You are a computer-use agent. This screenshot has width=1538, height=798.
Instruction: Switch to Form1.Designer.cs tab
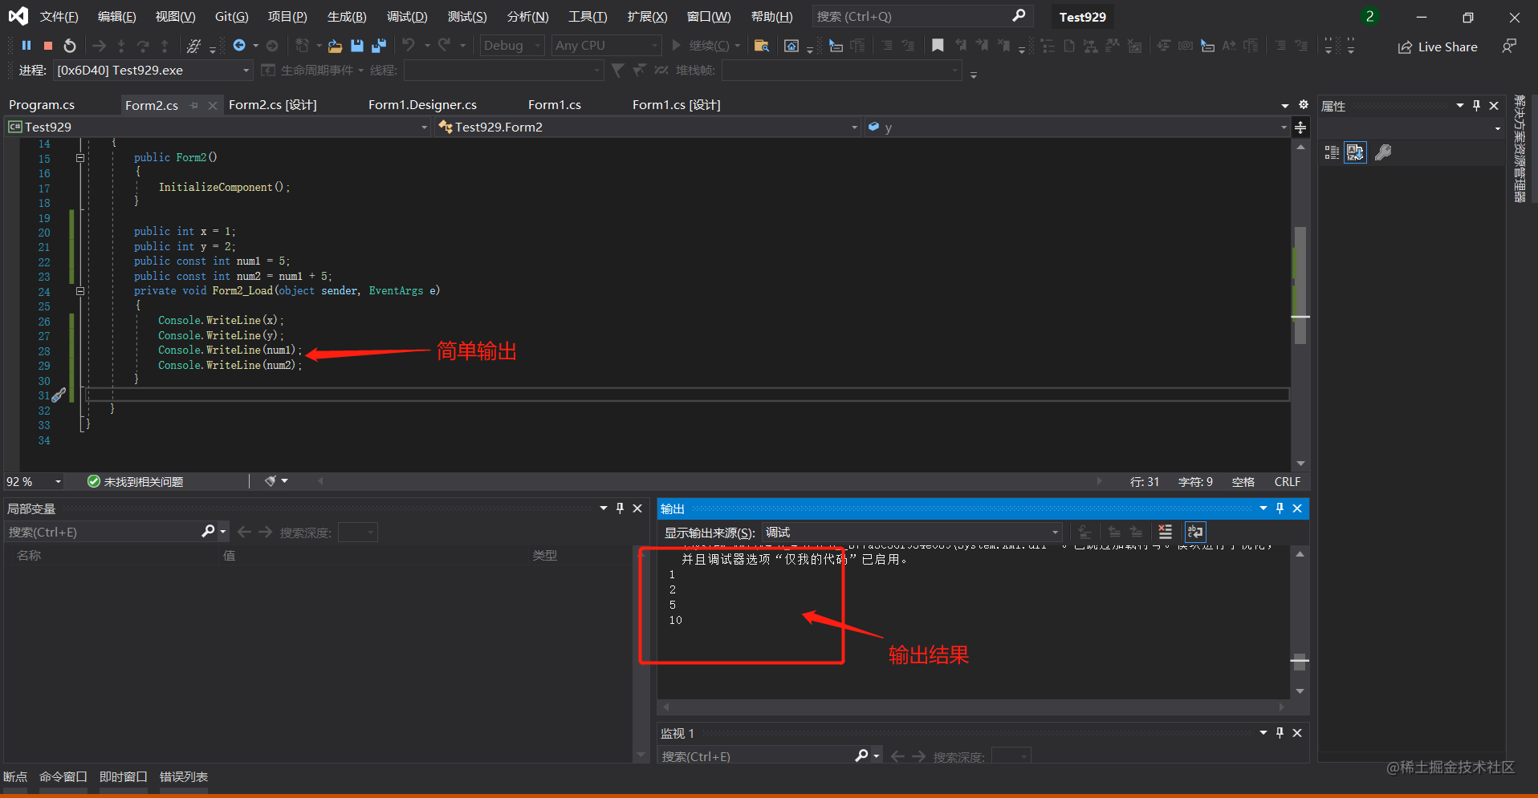pos(422,105)
